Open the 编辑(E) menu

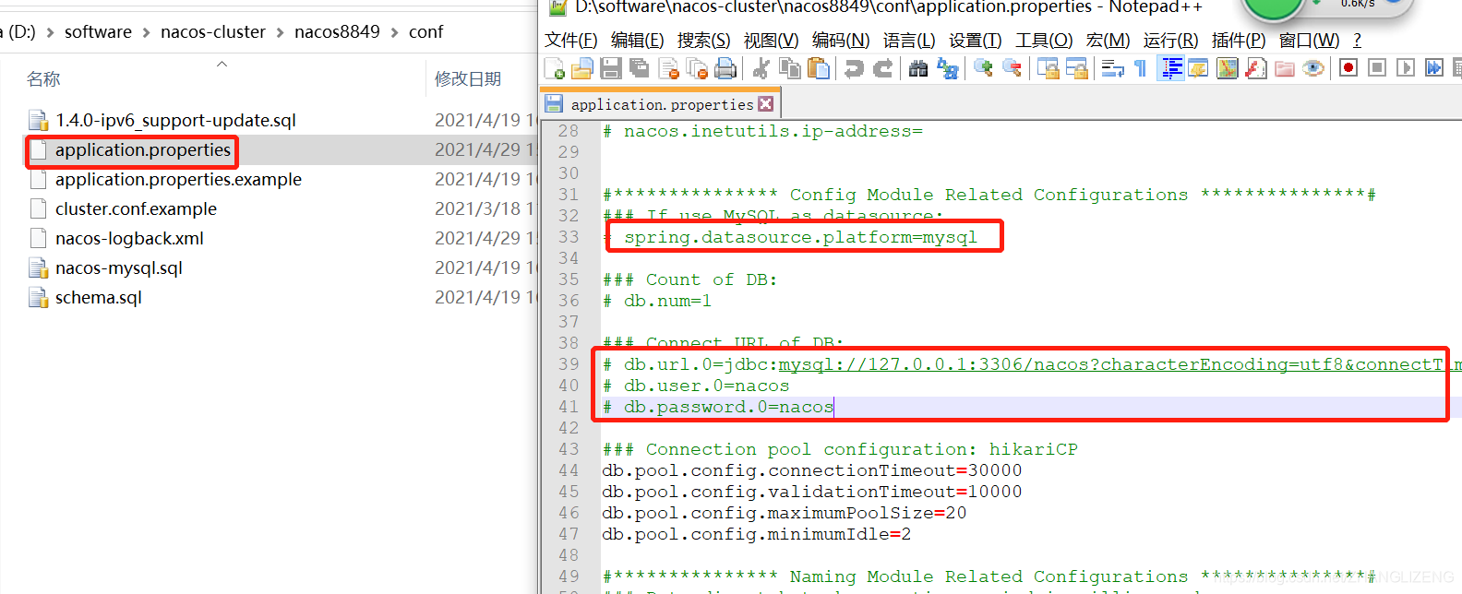pos(638,41)
